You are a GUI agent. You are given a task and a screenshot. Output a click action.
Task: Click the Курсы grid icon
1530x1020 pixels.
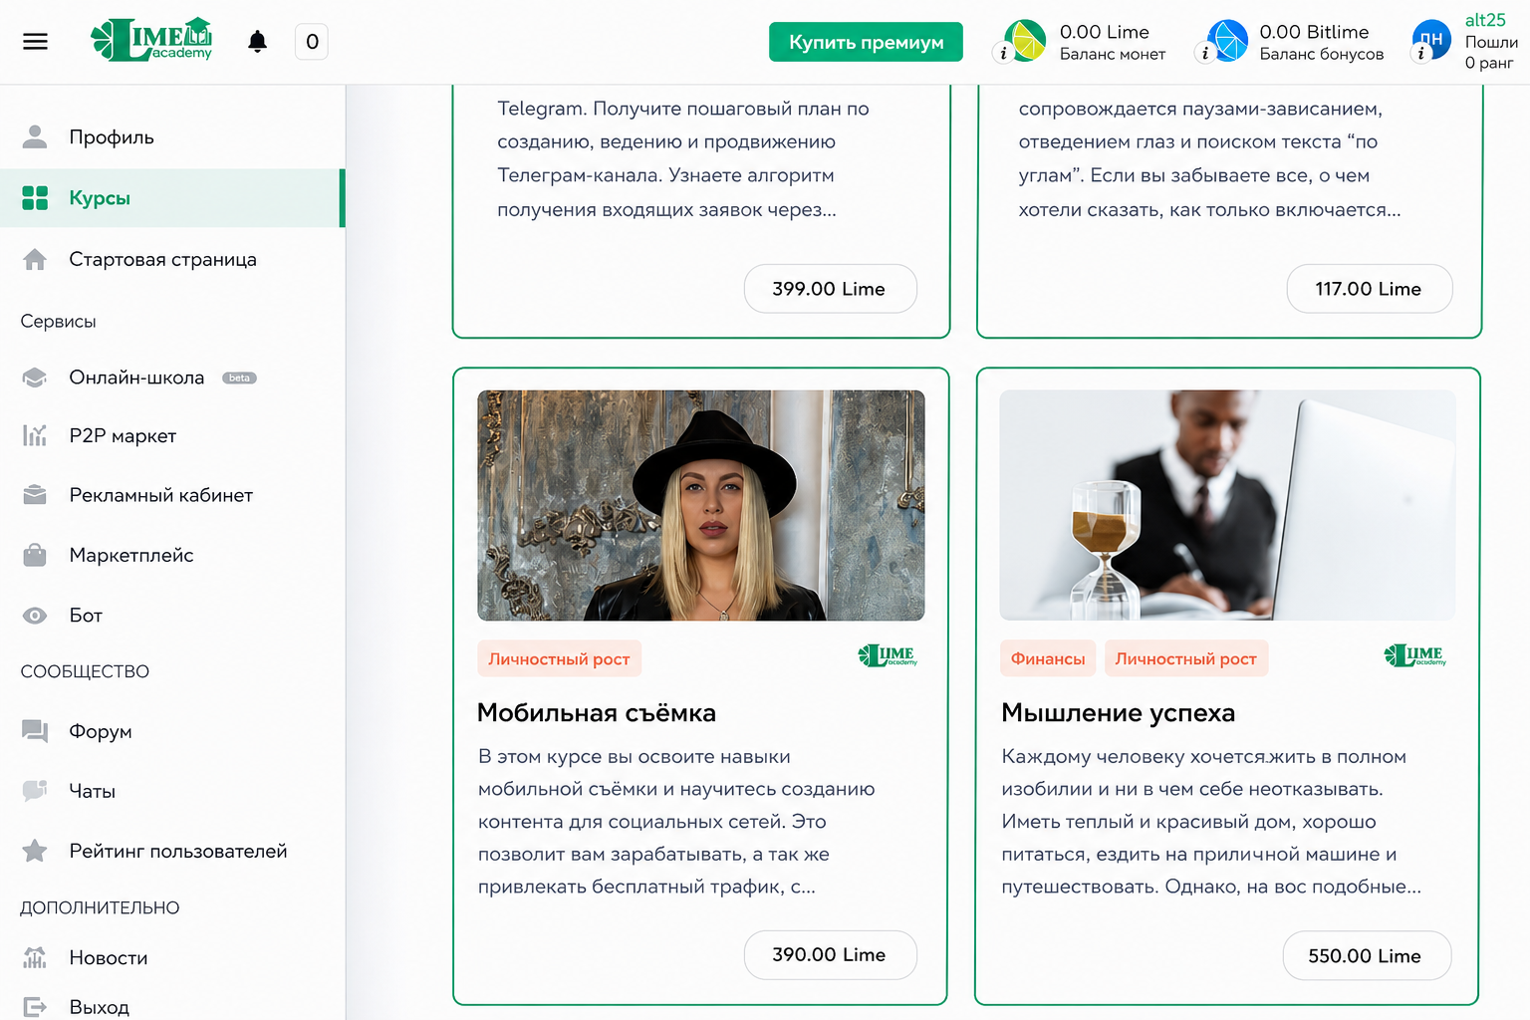(x=35, y=198)
